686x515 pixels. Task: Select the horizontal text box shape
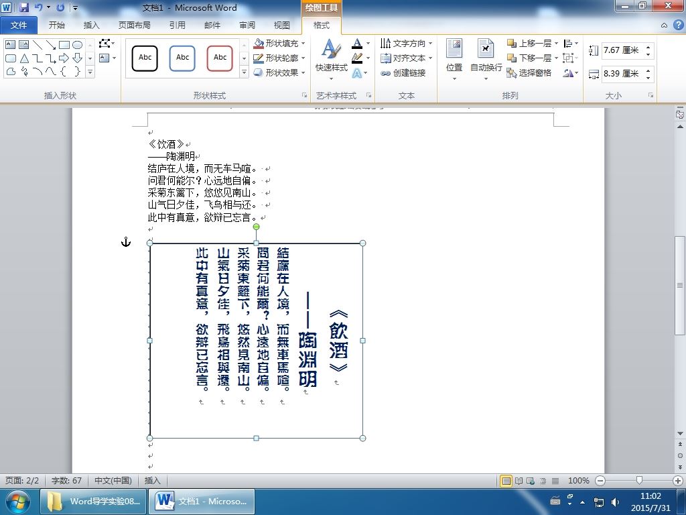(10, 45)
